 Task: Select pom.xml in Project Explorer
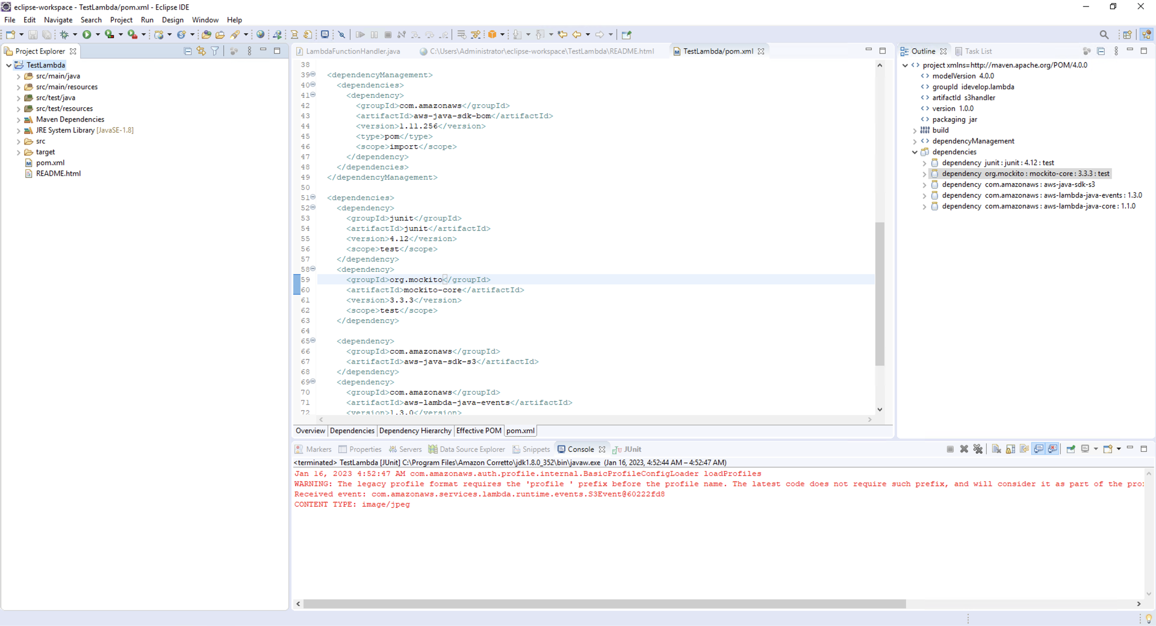[x=50, y=163]
